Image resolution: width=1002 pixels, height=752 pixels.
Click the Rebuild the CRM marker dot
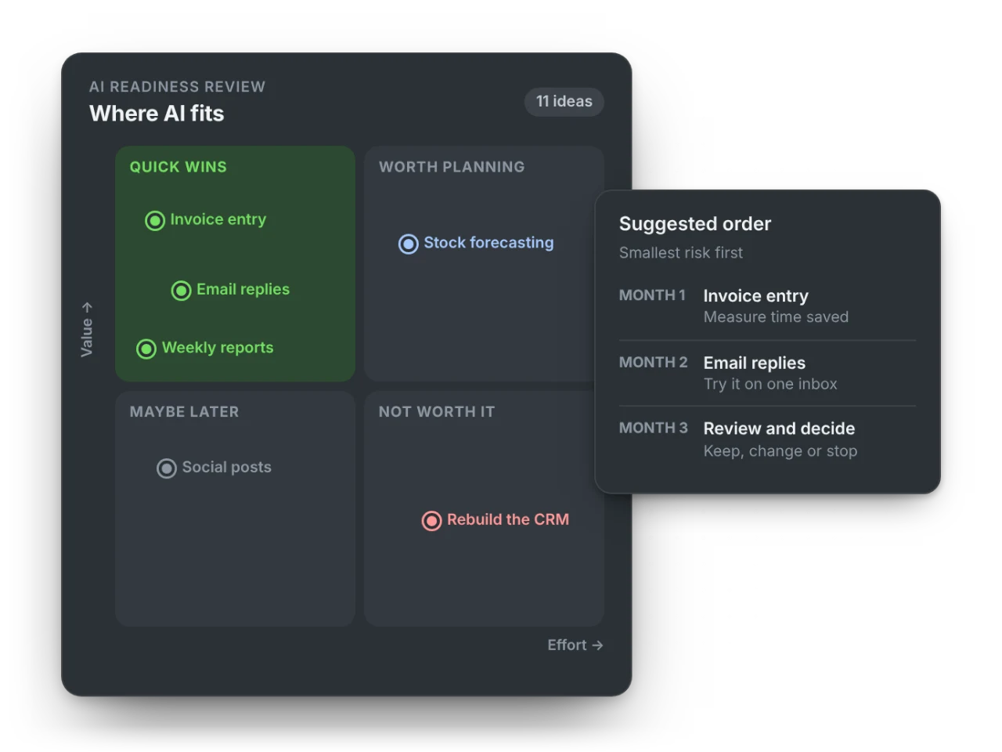432,521
